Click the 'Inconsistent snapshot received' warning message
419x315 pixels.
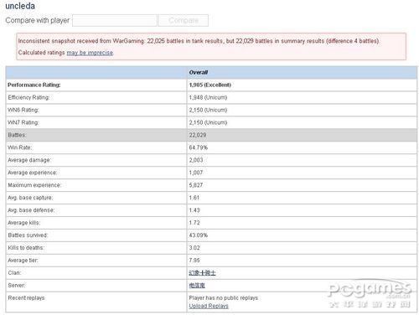199,41
